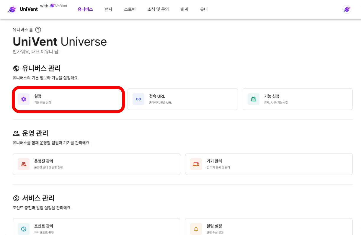Click the link icon on the 접속 URL card
Screen dimensions: 361x235
138,99
